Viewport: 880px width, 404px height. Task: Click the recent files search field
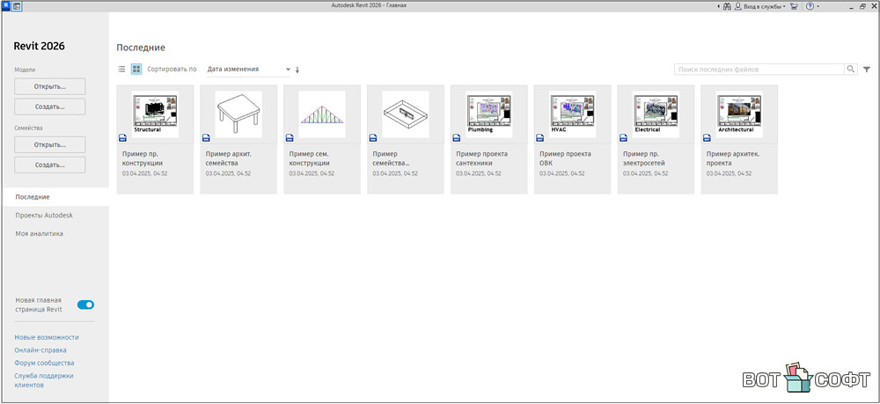(759, 69)
